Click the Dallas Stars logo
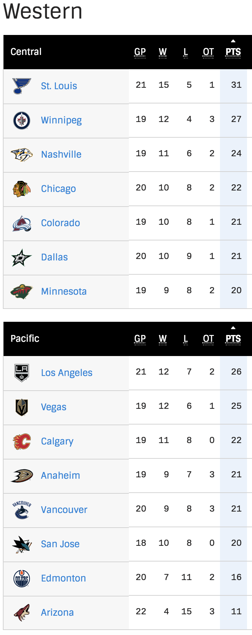 pyautogui.click(x=22, y=258)
